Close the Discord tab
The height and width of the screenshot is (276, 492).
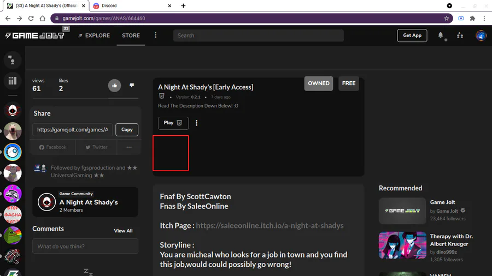coord(169,5)
